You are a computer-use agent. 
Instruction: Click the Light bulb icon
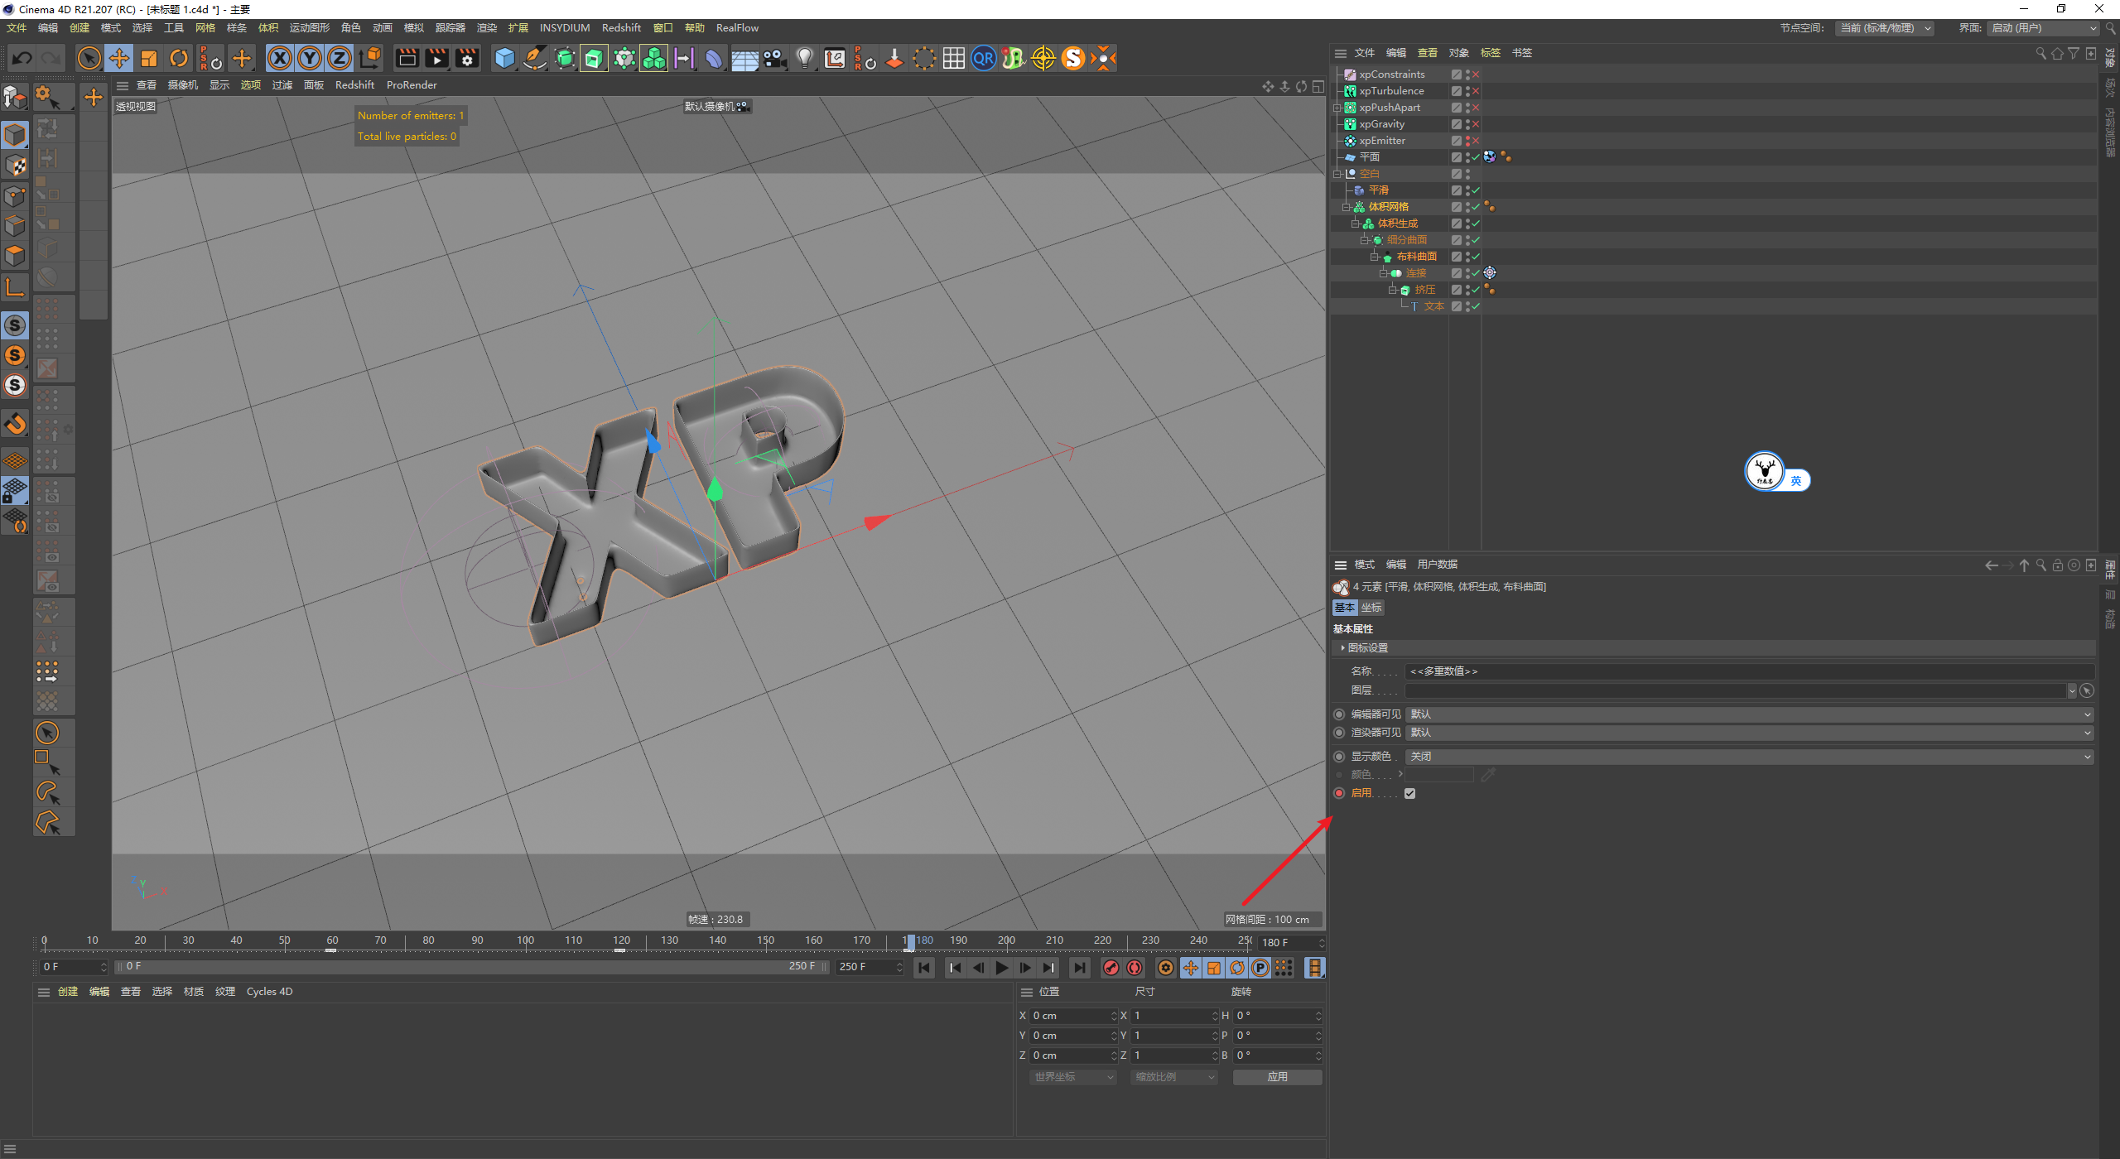(804, 58)
